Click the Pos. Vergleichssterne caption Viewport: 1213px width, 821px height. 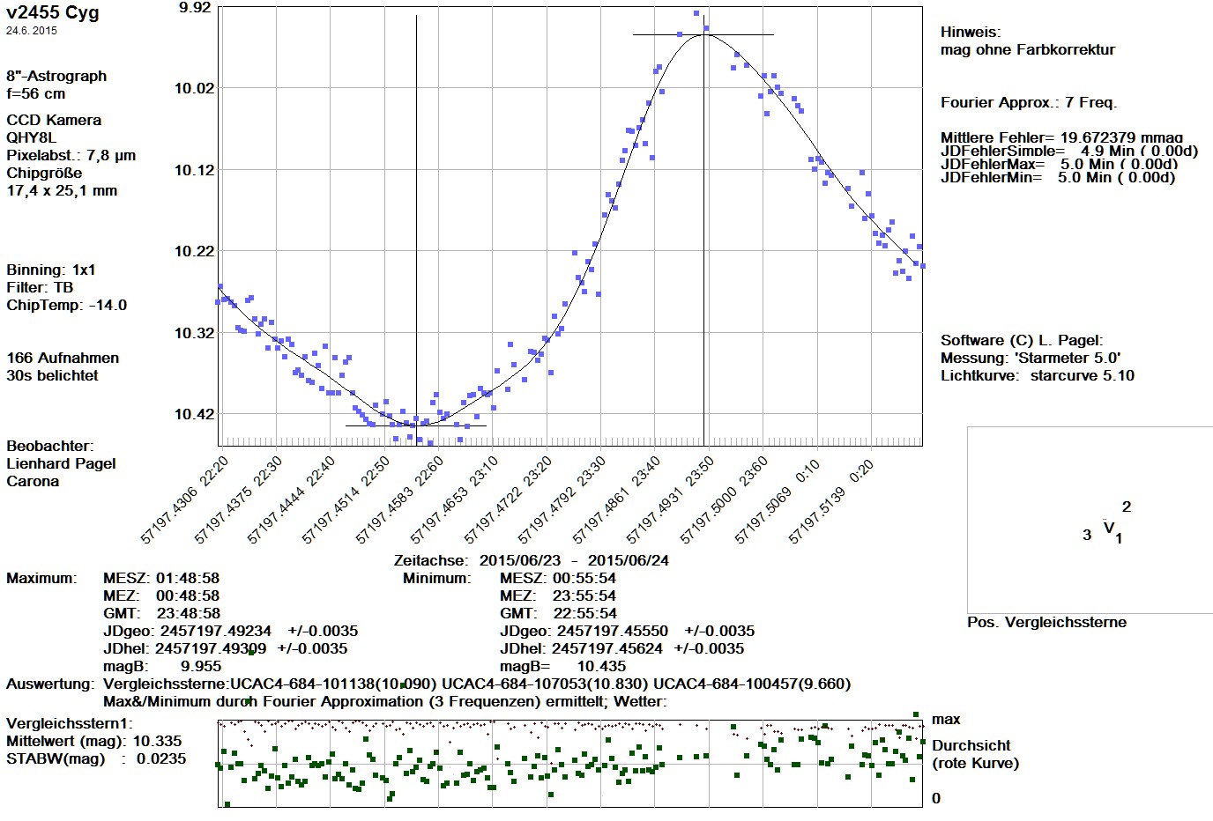[x=1046, y=622]
